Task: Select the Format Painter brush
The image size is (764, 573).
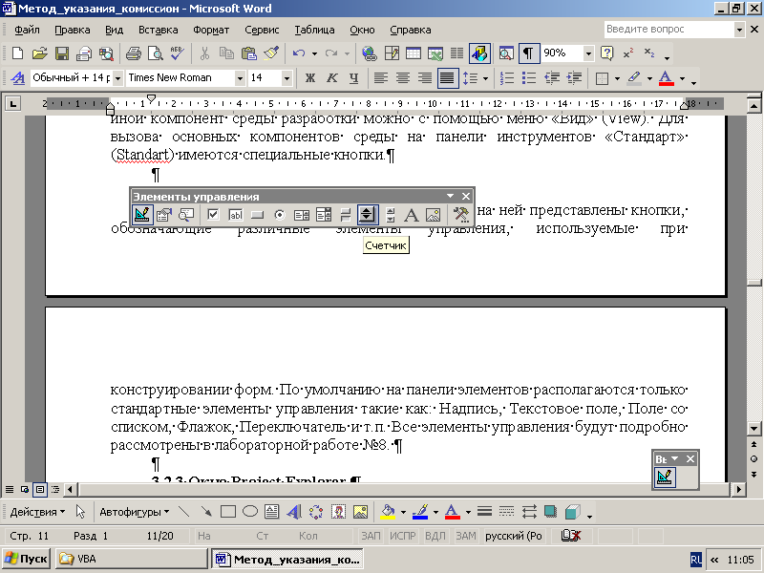Action: point(271,53)
